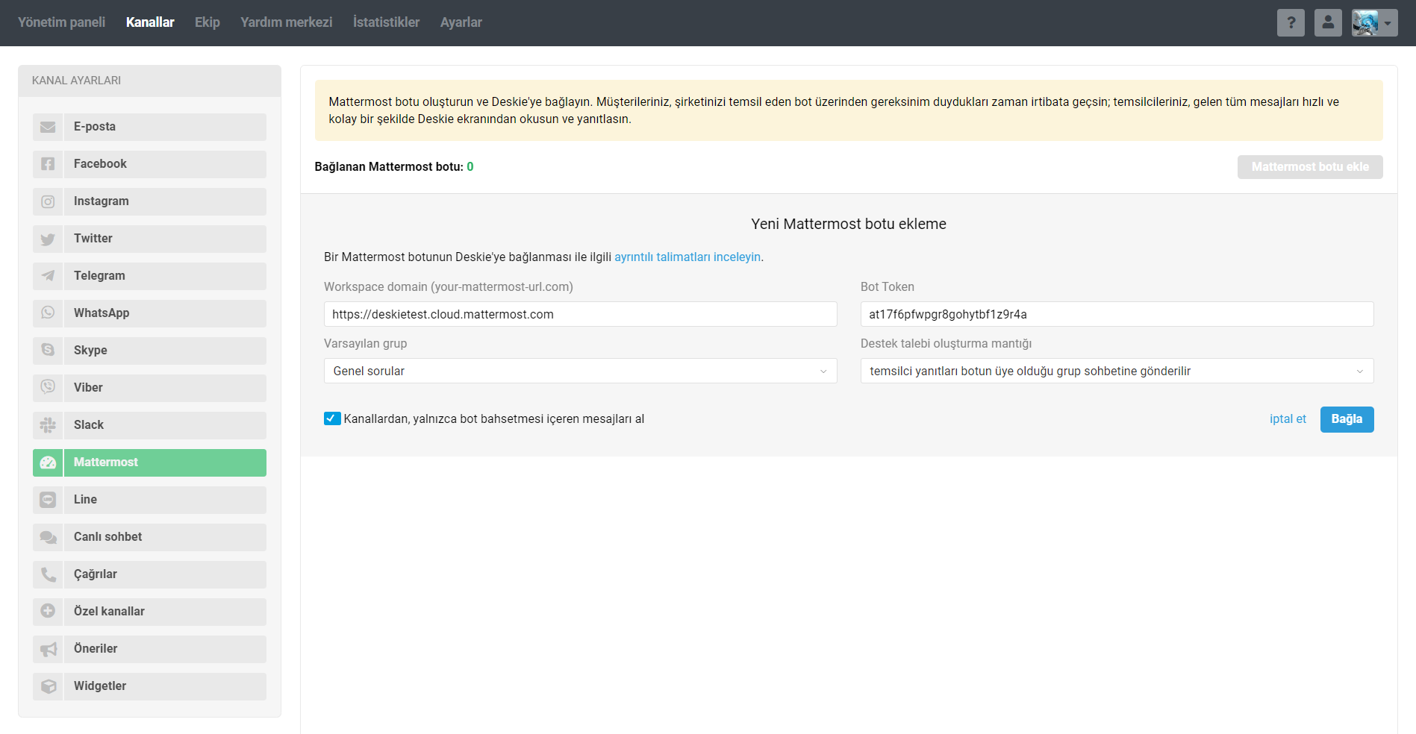This screenshot has height=734, width=1416.
Task: Click the Viber phone icon
Action: click(x=48, y=388)
